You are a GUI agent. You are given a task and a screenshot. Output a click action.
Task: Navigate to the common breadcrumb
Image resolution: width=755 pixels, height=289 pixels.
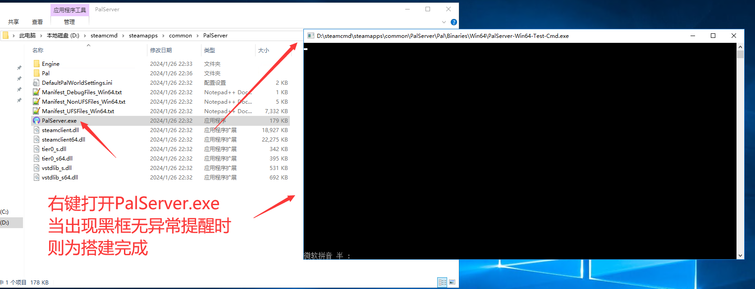click(x=180, y=36)
